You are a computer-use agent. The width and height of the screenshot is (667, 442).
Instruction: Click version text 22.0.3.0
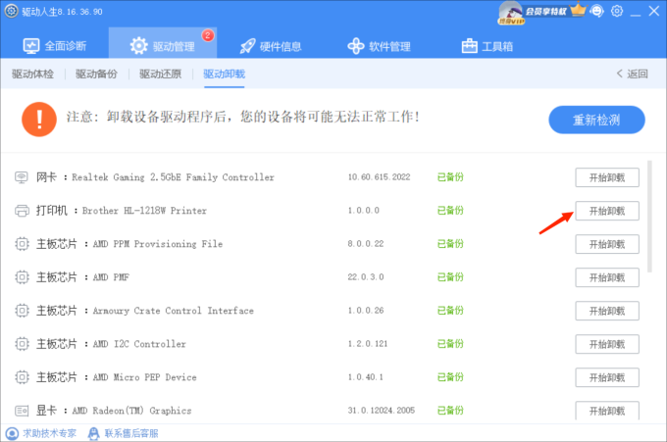tap(366, 277)
